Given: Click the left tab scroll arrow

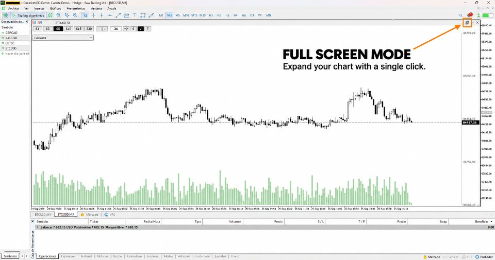Looking at the screenshot, I should click(x=22, y=256).
